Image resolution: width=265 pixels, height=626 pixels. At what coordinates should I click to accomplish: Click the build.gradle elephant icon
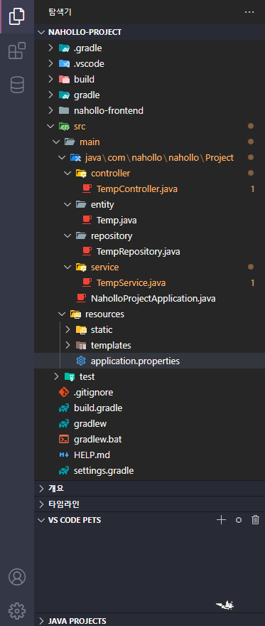[64, 408]
